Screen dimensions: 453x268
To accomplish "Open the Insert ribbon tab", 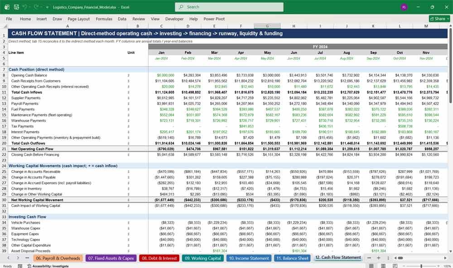I will (42, 19).
